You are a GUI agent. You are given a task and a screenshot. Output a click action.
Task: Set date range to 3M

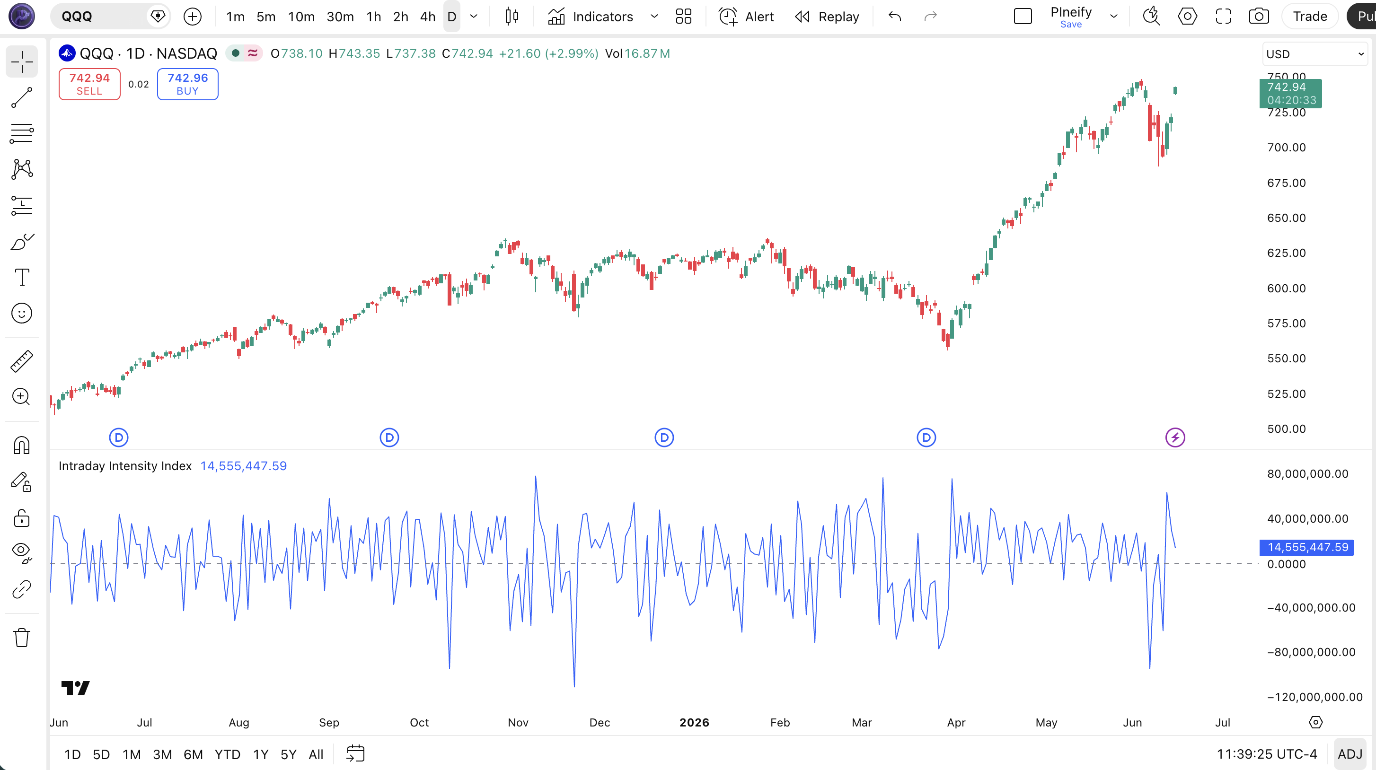[162, 754]
